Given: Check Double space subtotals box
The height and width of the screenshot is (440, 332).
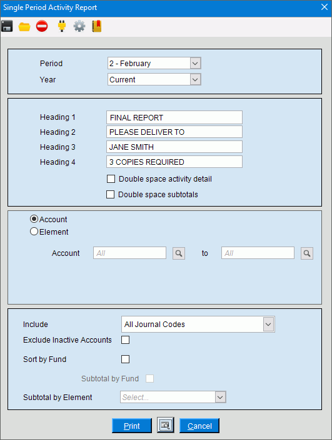Looking at the screenshot, I should point(110,195).
